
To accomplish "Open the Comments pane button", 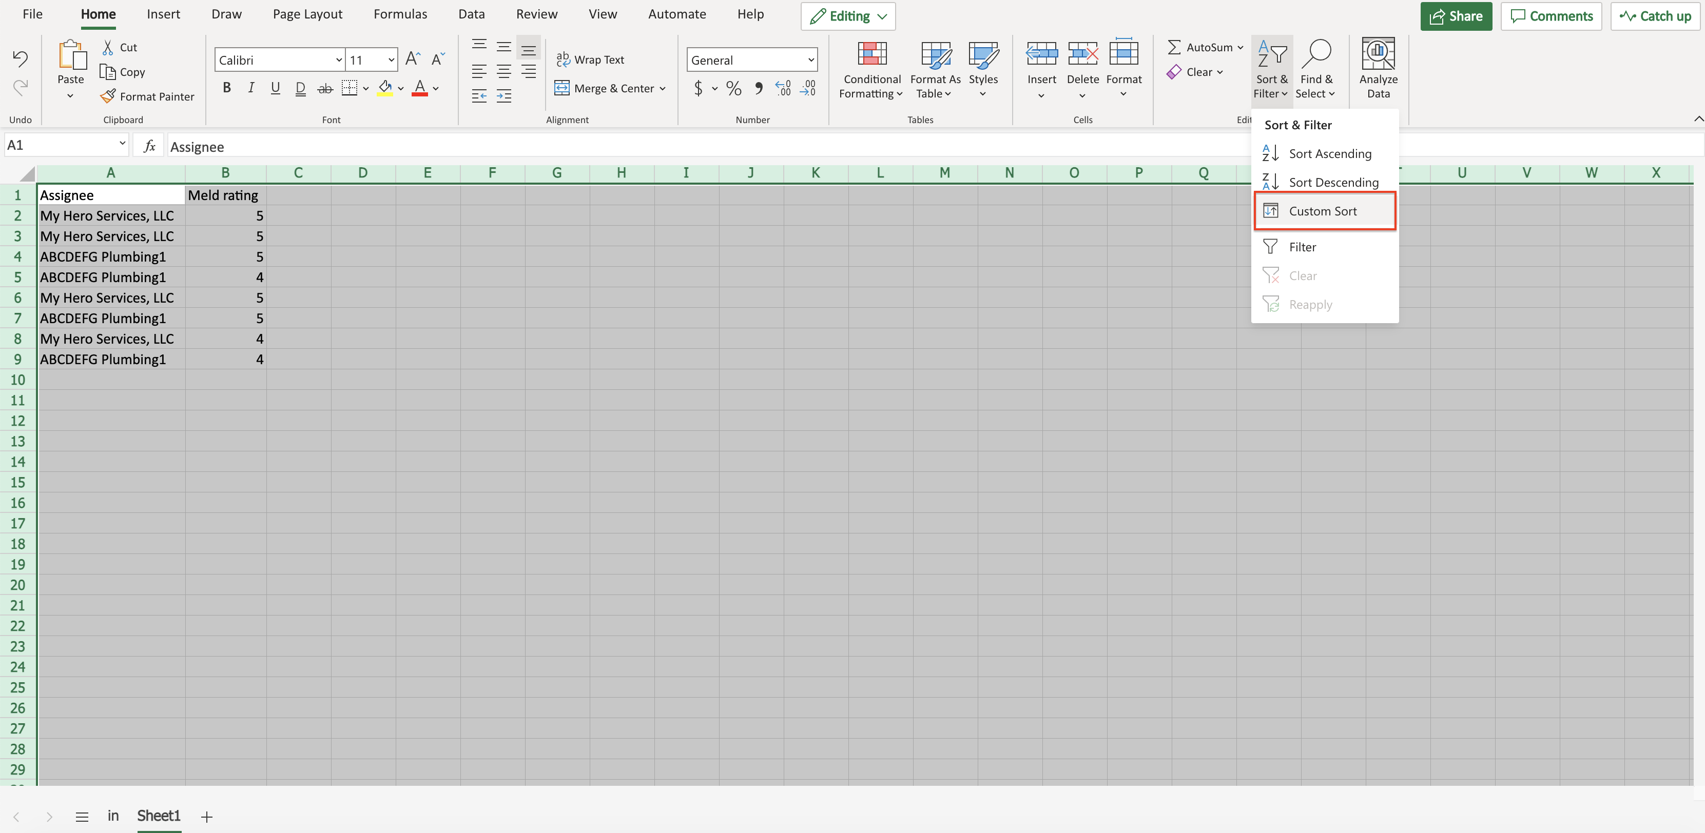I will coord(1551,16).
